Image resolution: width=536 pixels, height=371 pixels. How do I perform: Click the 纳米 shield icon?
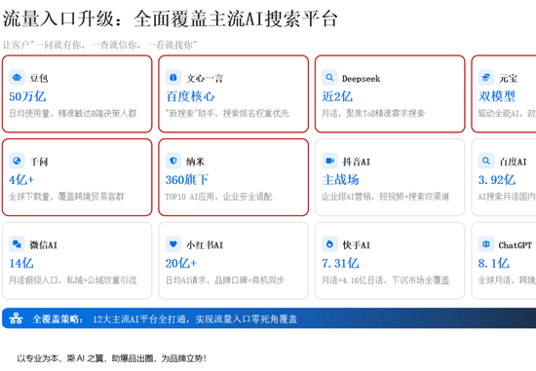click(x=173, y=161)
